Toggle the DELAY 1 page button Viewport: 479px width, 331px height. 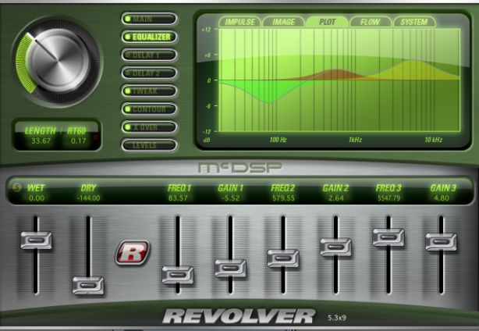coord(149,55)
